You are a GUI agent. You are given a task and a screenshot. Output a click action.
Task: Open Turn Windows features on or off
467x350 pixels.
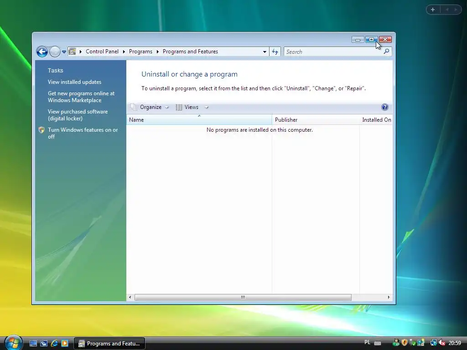83,133
